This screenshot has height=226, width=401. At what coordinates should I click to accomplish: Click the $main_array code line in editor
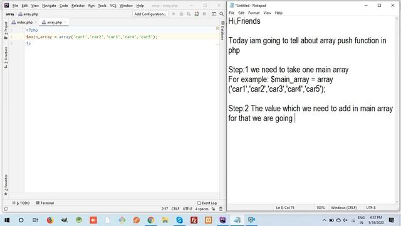click(x=91, y=37)
